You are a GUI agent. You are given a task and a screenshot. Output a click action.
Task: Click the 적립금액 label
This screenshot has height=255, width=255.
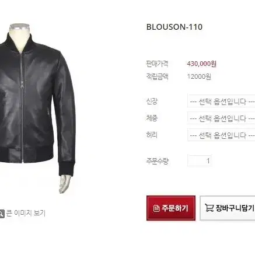click(157, 76)
